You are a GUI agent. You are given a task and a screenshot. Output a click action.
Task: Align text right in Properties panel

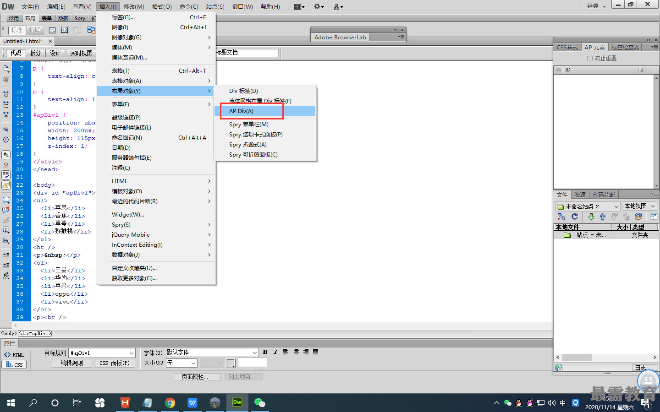coord(306,352)
